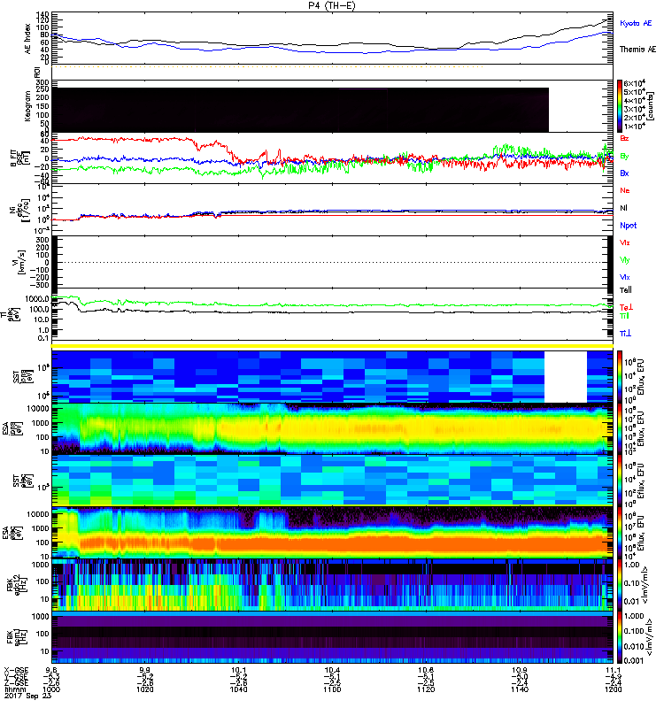Click the red "Ne" legend label
664x708 pixels.
coord(625,190)
